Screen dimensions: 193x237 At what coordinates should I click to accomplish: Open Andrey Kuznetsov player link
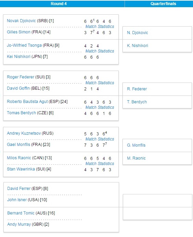click(x=24, y=133)
